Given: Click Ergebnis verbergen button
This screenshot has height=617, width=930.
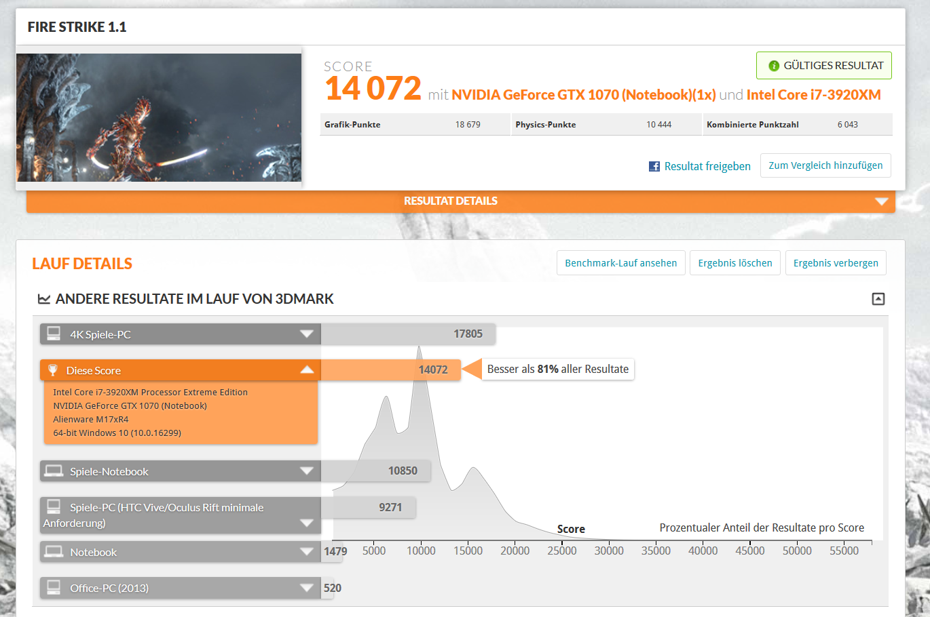Looking at the screenshot, I should 836,263.
